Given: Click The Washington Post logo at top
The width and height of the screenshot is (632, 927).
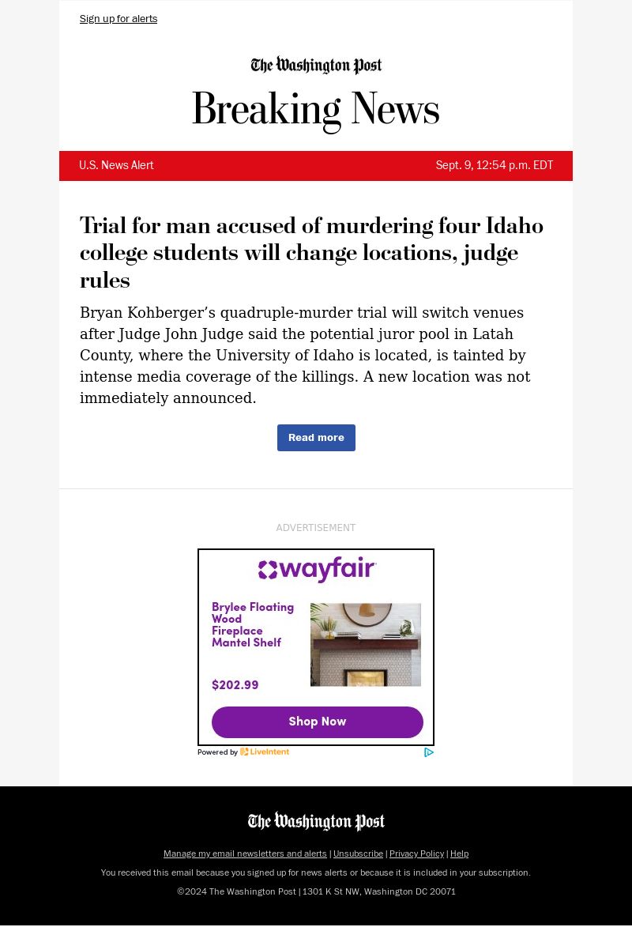Looking at the screenshot, I should pos(316,66).
